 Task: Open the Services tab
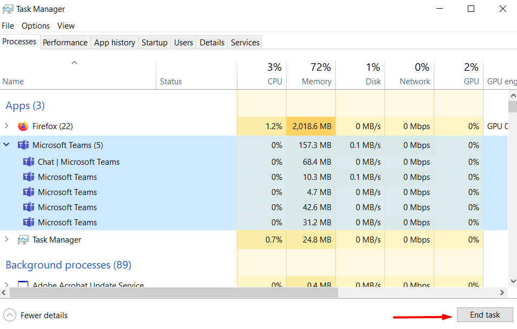(245, 43)
